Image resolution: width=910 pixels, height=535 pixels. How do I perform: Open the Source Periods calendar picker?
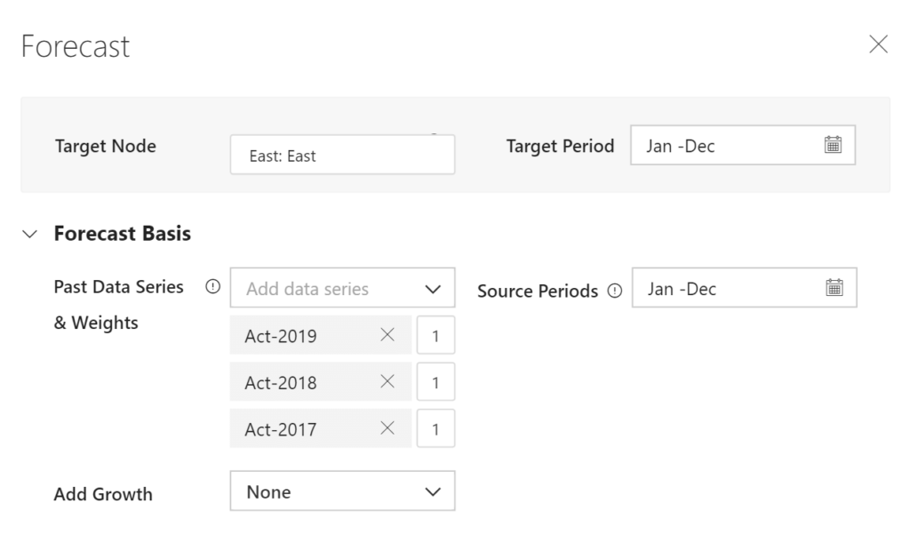tap(833, 288)
